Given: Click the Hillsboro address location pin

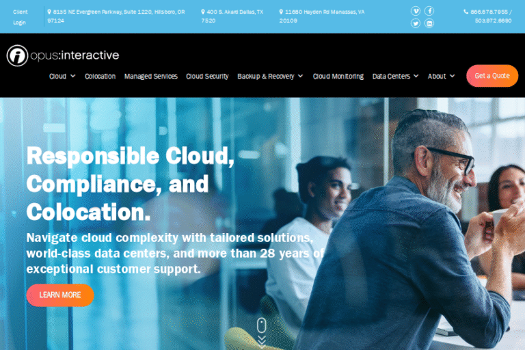Looking at the screenshot, I should pos(49,12).
